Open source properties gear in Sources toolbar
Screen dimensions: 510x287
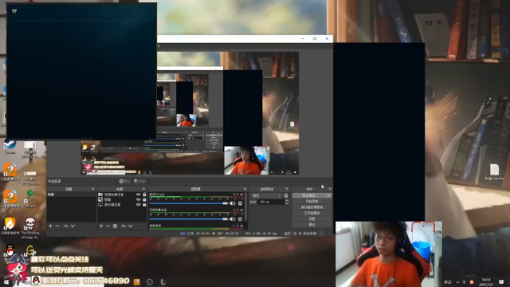[115, 226]
